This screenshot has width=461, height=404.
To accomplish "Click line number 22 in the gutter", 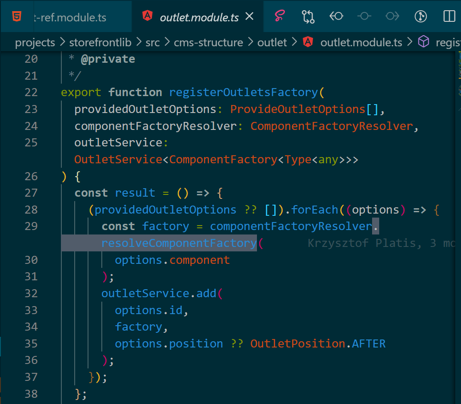I will click(x=31, y=93).
